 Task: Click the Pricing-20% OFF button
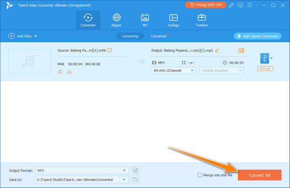point(206,5)
